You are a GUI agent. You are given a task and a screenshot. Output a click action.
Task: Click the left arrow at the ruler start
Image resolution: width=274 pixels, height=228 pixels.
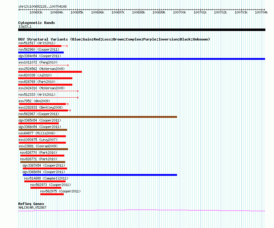point(19,10)
